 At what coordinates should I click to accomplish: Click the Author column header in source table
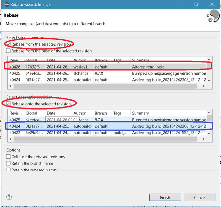80,60
